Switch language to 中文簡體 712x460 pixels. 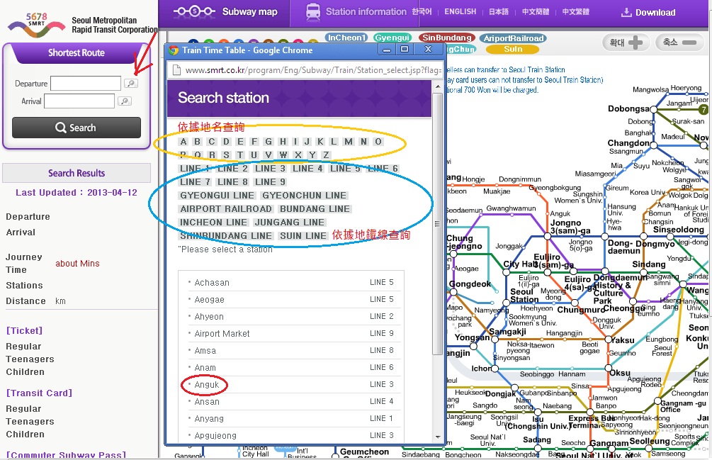(536, 12)
